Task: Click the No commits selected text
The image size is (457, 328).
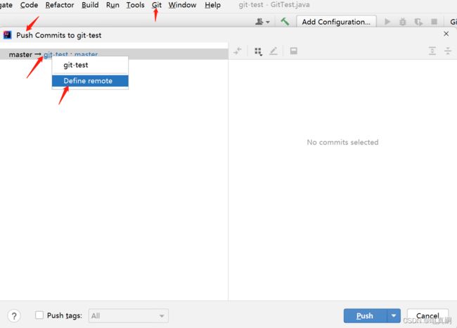Action: point(342,142)
